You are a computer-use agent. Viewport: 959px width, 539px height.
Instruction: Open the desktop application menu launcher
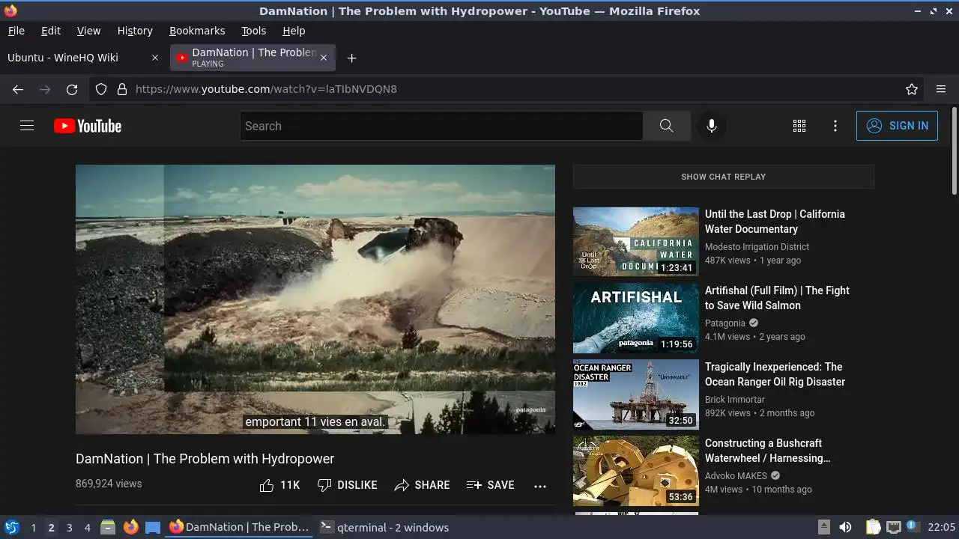coord(12,527)
